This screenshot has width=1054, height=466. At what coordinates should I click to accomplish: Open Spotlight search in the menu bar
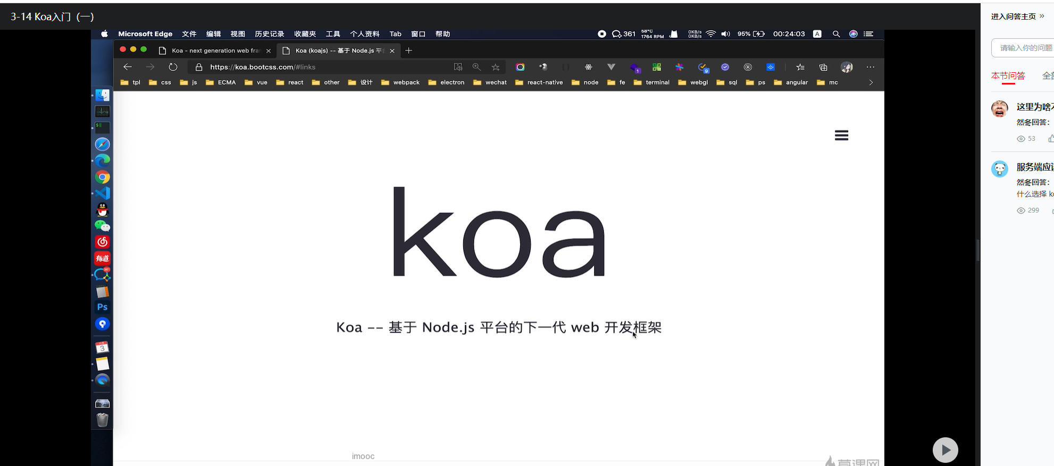[x=836, y=34]
